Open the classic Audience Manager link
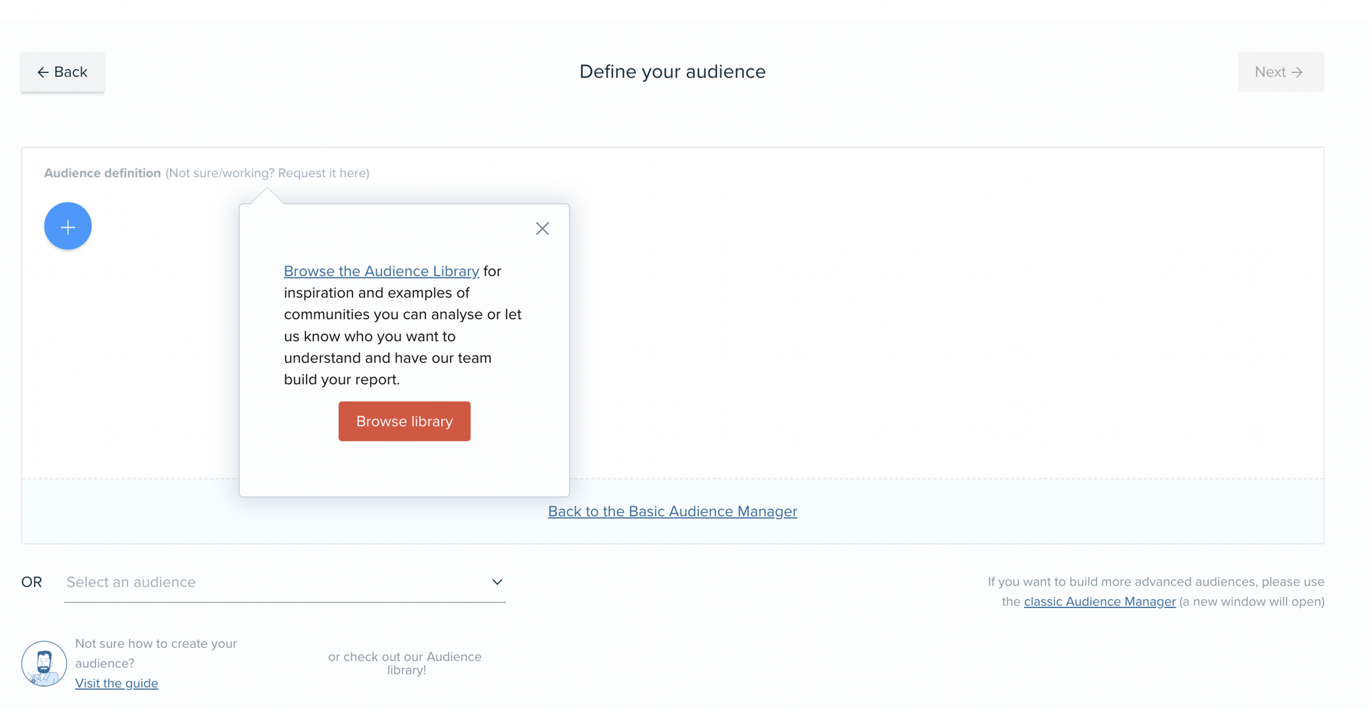The height and width of the screenshot is (709, 1370). pyautogui.click(x=1099, y=601)
